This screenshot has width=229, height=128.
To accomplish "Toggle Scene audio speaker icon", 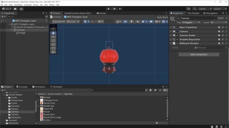I will coord(137,21).
